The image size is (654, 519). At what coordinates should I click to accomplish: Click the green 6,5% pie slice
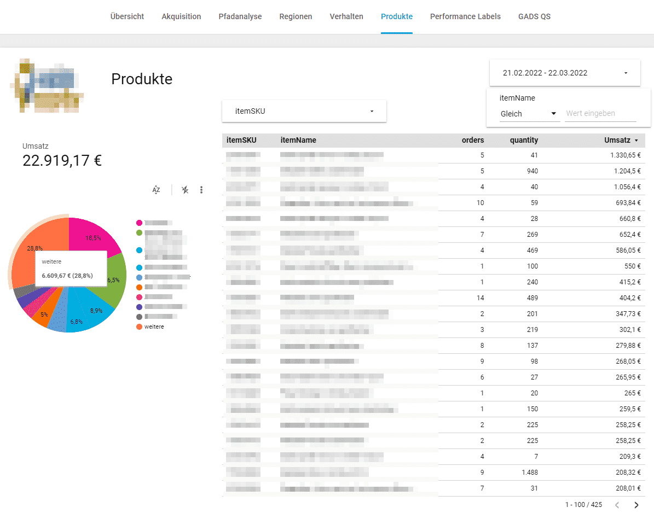pyautogui.click(x=115, y=280)
